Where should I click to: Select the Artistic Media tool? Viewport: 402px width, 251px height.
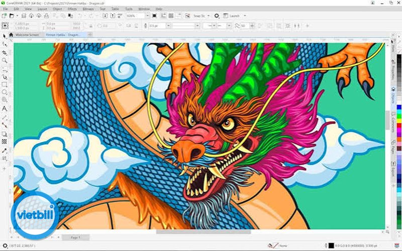(x=5, y=77)
